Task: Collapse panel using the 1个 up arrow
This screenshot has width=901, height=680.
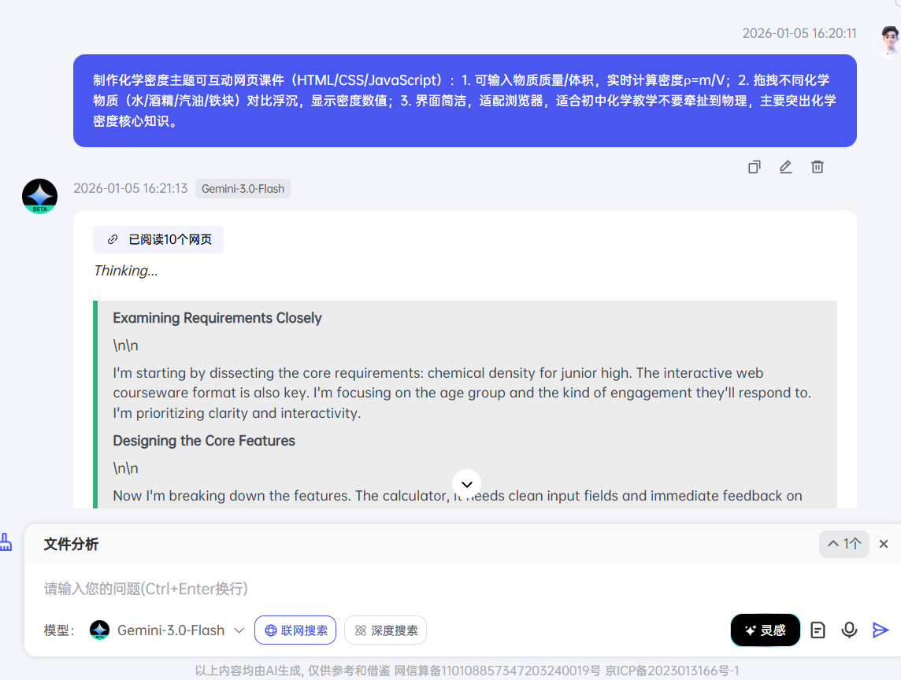Action: (x=844, y=544)
